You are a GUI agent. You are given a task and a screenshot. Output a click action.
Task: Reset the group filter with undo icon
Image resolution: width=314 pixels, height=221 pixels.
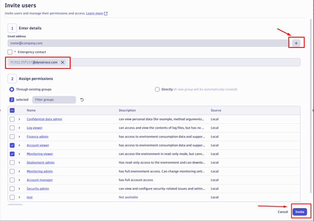tap(82, 100)
